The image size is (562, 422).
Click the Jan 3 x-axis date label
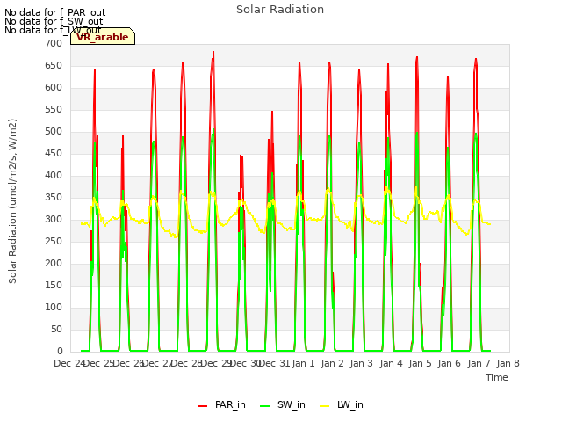pyautogui.click(x=362, y=363)
